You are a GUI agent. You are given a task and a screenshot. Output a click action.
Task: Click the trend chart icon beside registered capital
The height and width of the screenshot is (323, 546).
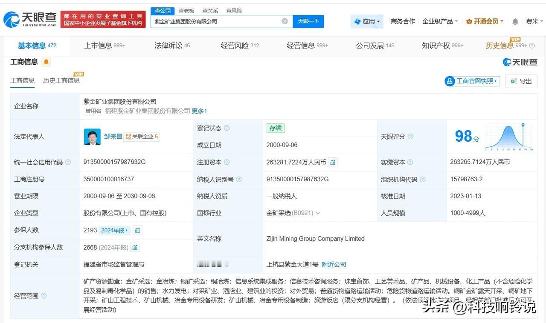pos(333,162)
